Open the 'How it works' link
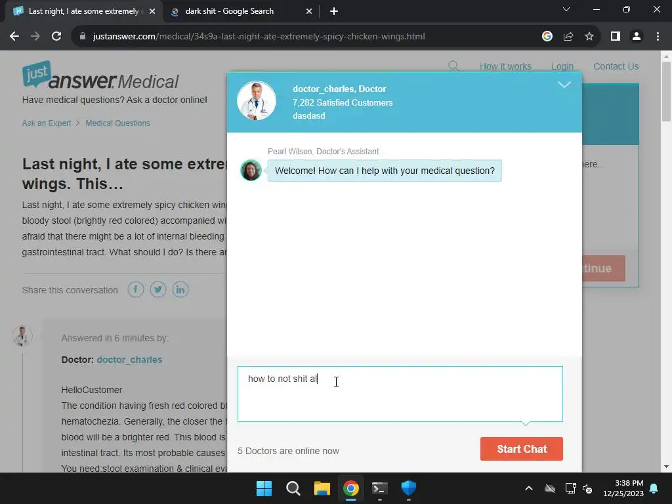This screenshot has width=672, height=504. pos(505,66)
